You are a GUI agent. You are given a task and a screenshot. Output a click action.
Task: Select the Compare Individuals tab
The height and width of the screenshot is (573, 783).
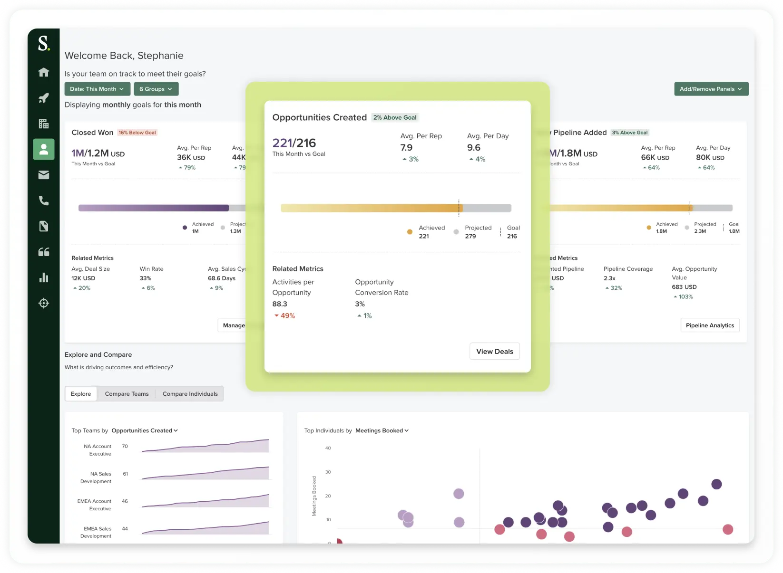190,393
